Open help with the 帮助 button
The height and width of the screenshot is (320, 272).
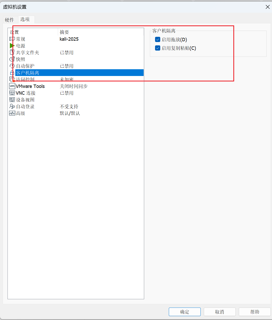[x=255, y=312]
